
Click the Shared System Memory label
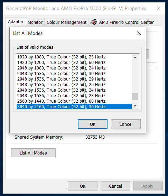(39, 137)
